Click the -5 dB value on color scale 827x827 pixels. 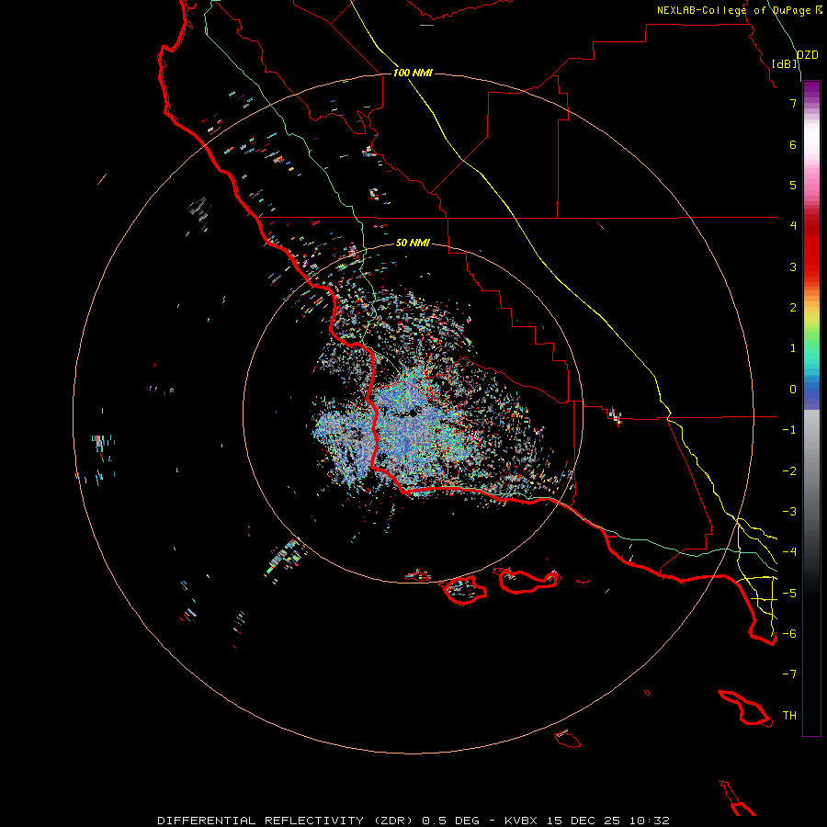[x=789, y=594]
